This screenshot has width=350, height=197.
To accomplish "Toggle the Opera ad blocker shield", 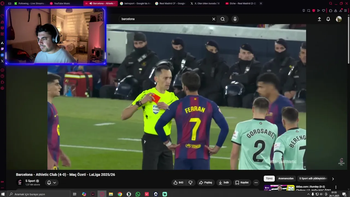I will 314,11.
